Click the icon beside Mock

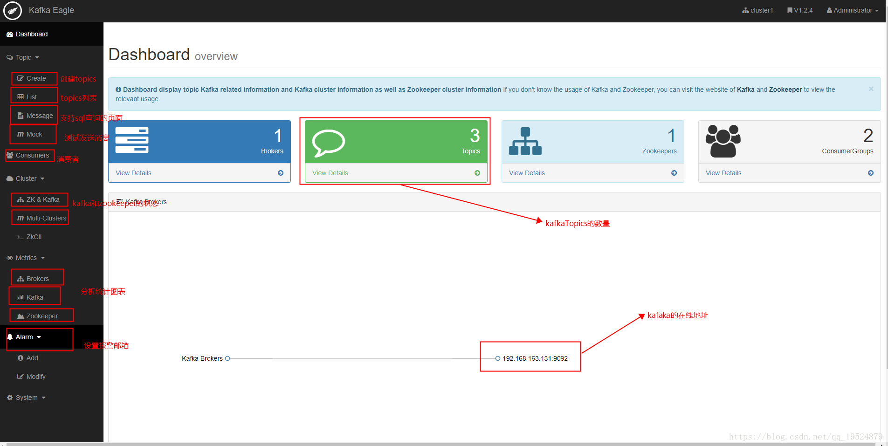pos(21,134)
